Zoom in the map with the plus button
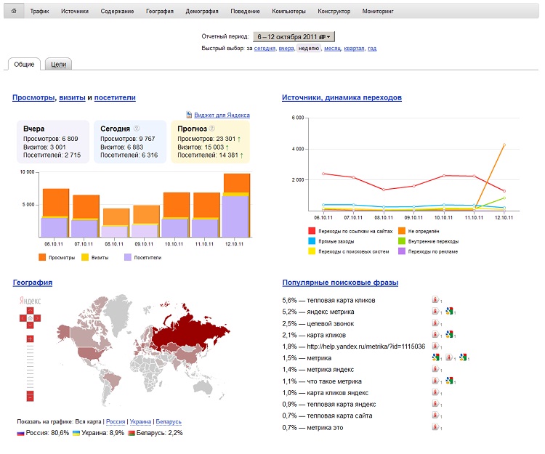 tap(30, 339)
